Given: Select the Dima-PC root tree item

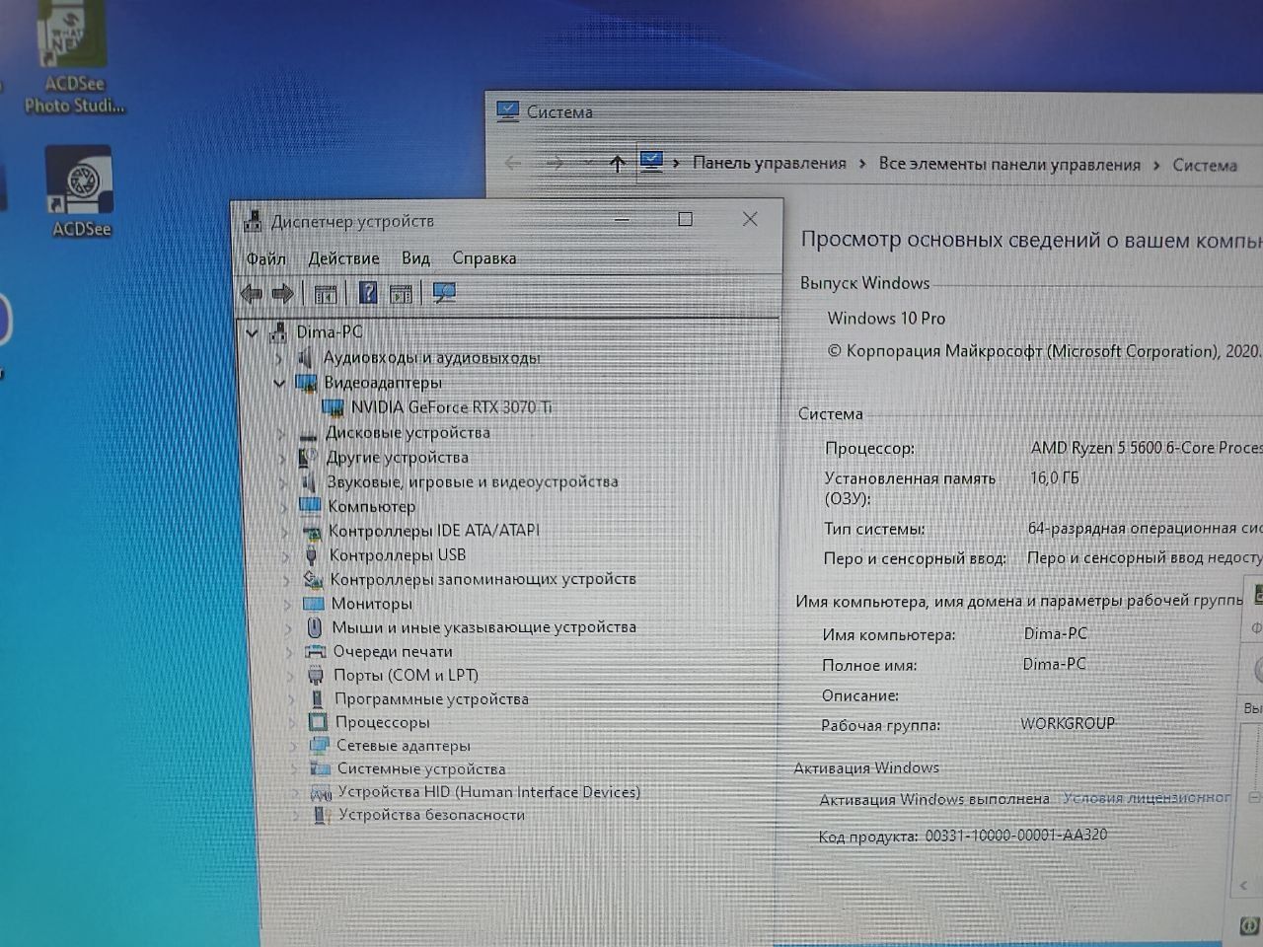Looking at the screenshot, I should pyautogui.click(x=330, y=332).
